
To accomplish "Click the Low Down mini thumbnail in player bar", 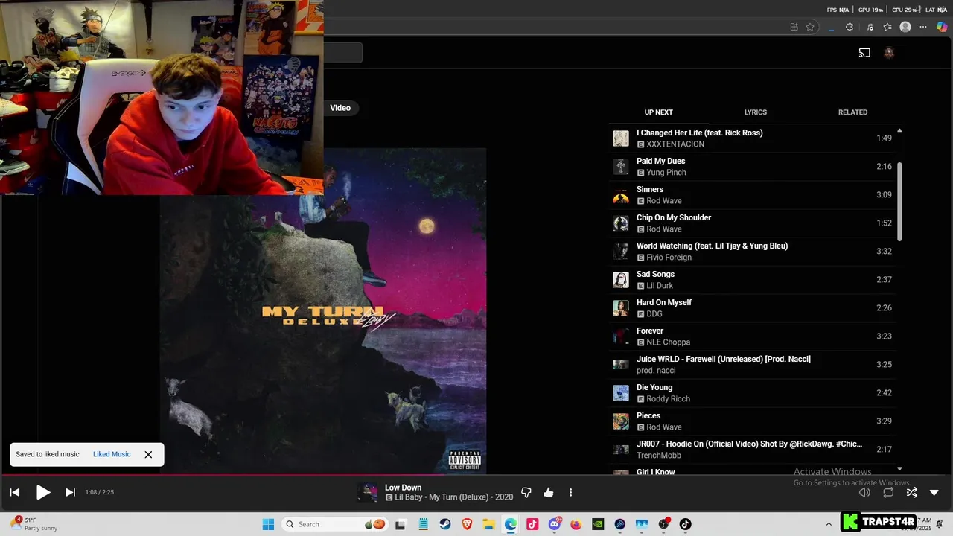I will (x=367, y=492).
